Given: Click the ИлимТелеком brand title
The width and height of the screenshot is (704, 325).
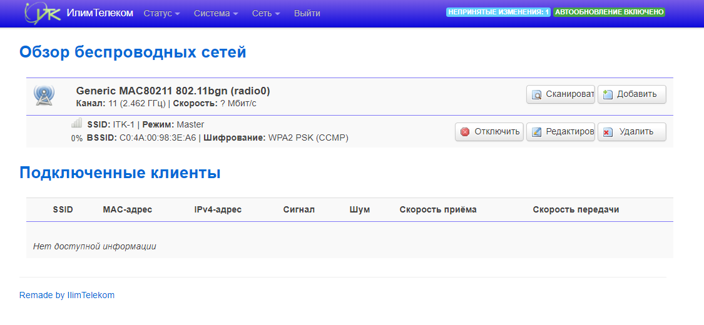Looking at the screenshot, I should (100, 13).
